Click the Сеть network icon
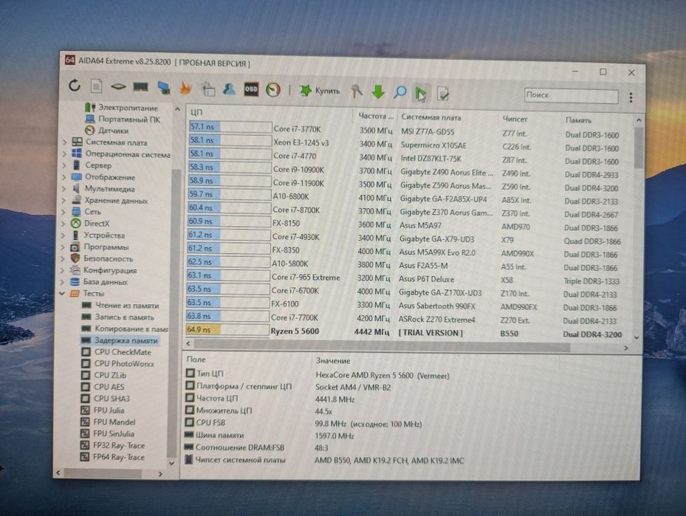The width and height of the screenshot is (686, 516). (x=76, y=212)
